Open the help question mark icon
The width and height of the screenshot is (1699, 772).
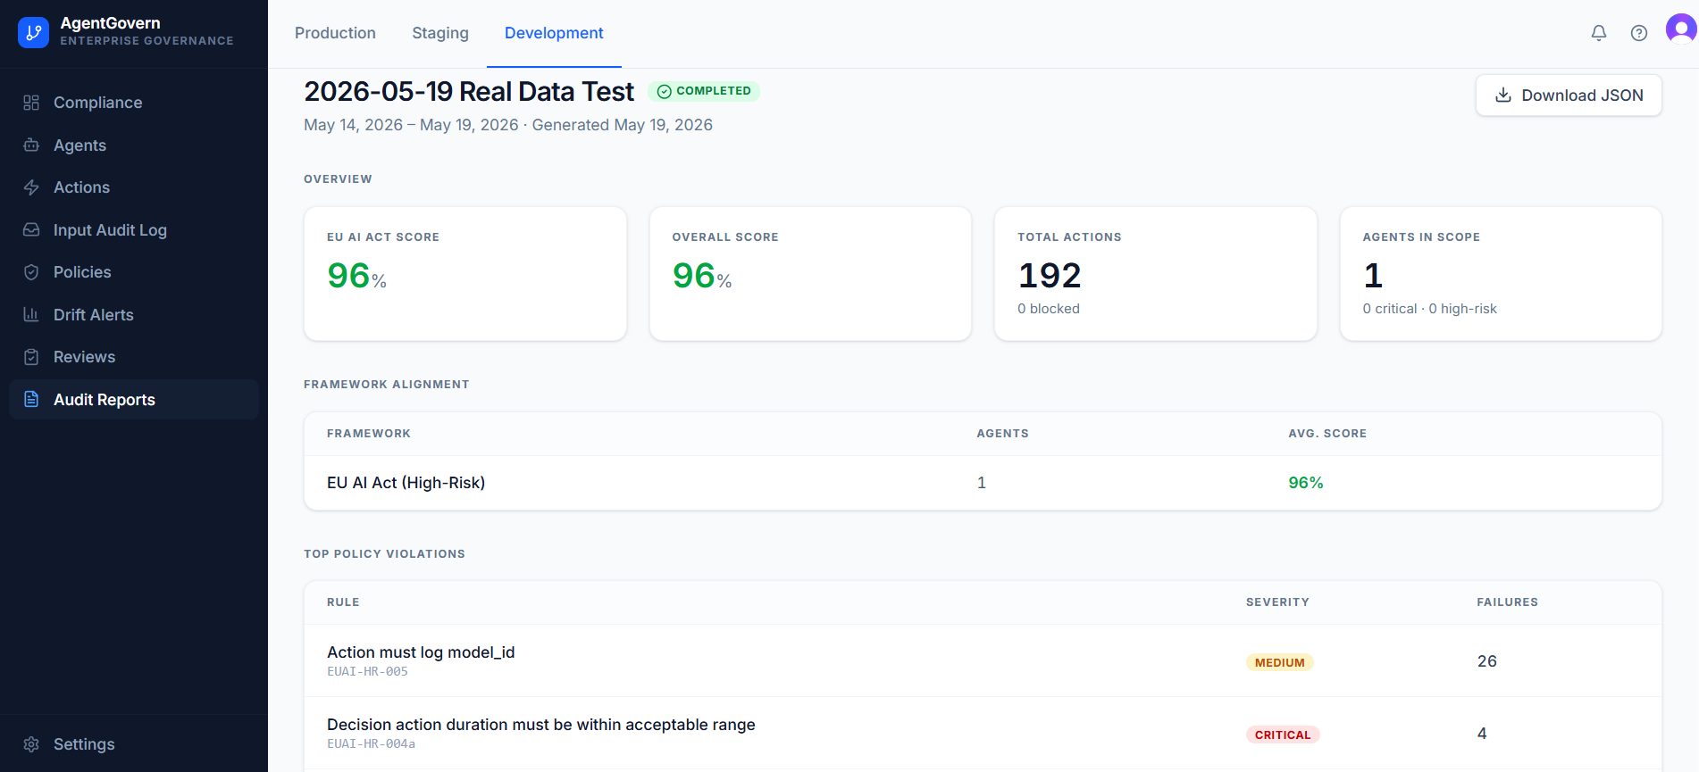(1639, 33)
